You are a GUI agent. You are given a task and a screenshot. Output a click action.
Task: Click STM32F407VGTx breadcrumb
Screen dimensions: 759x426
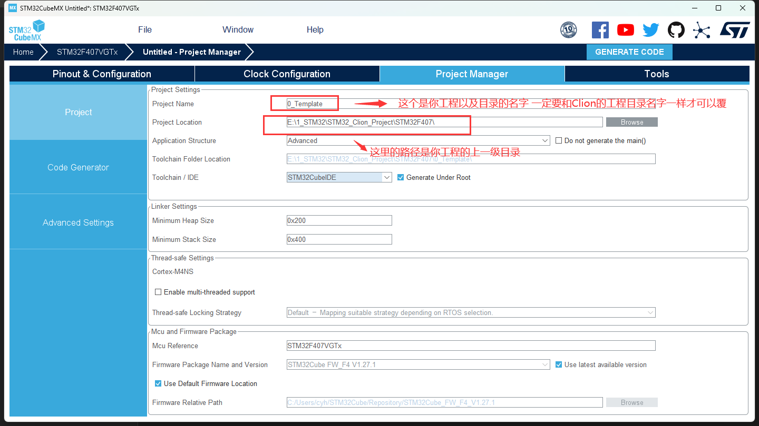(x=87, y=52)
